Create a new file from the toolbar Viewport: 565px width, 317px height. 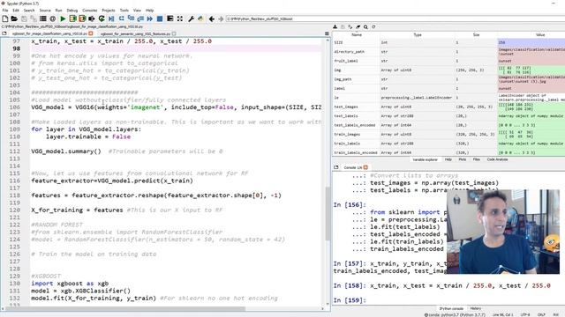pos(5,18)
